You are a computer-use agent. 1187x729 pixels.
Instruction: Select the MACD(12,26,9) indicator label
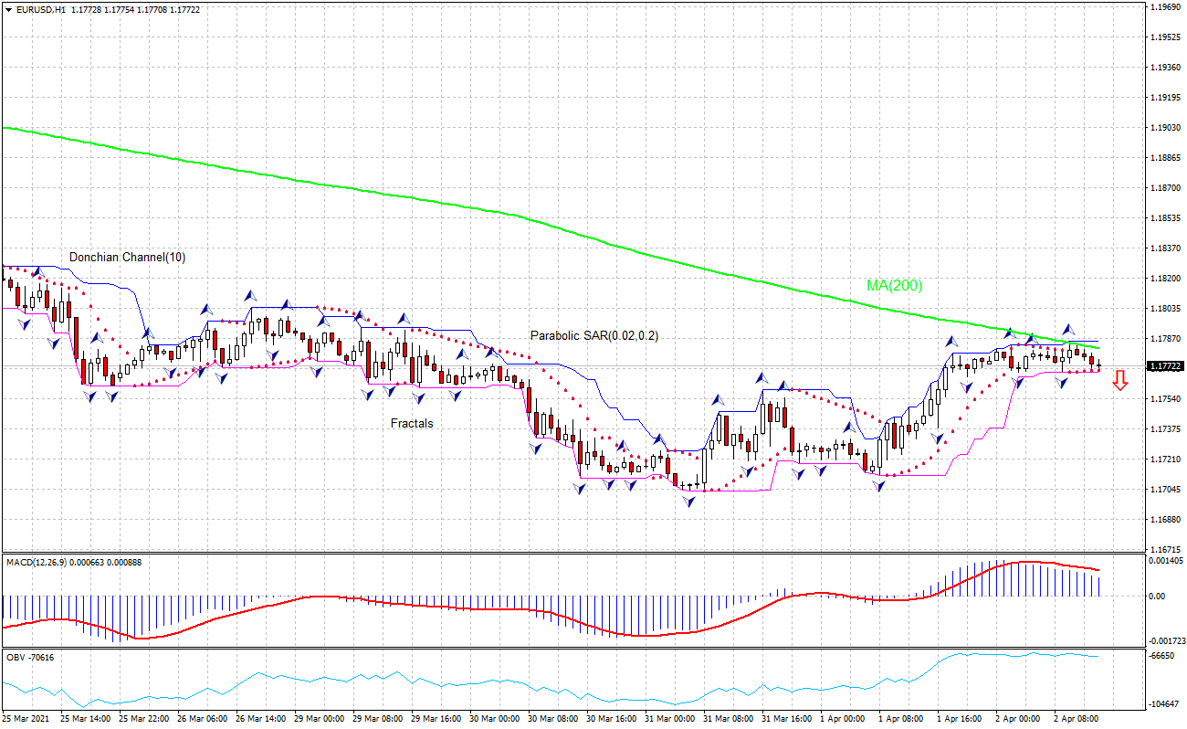(x=38, y=560)
